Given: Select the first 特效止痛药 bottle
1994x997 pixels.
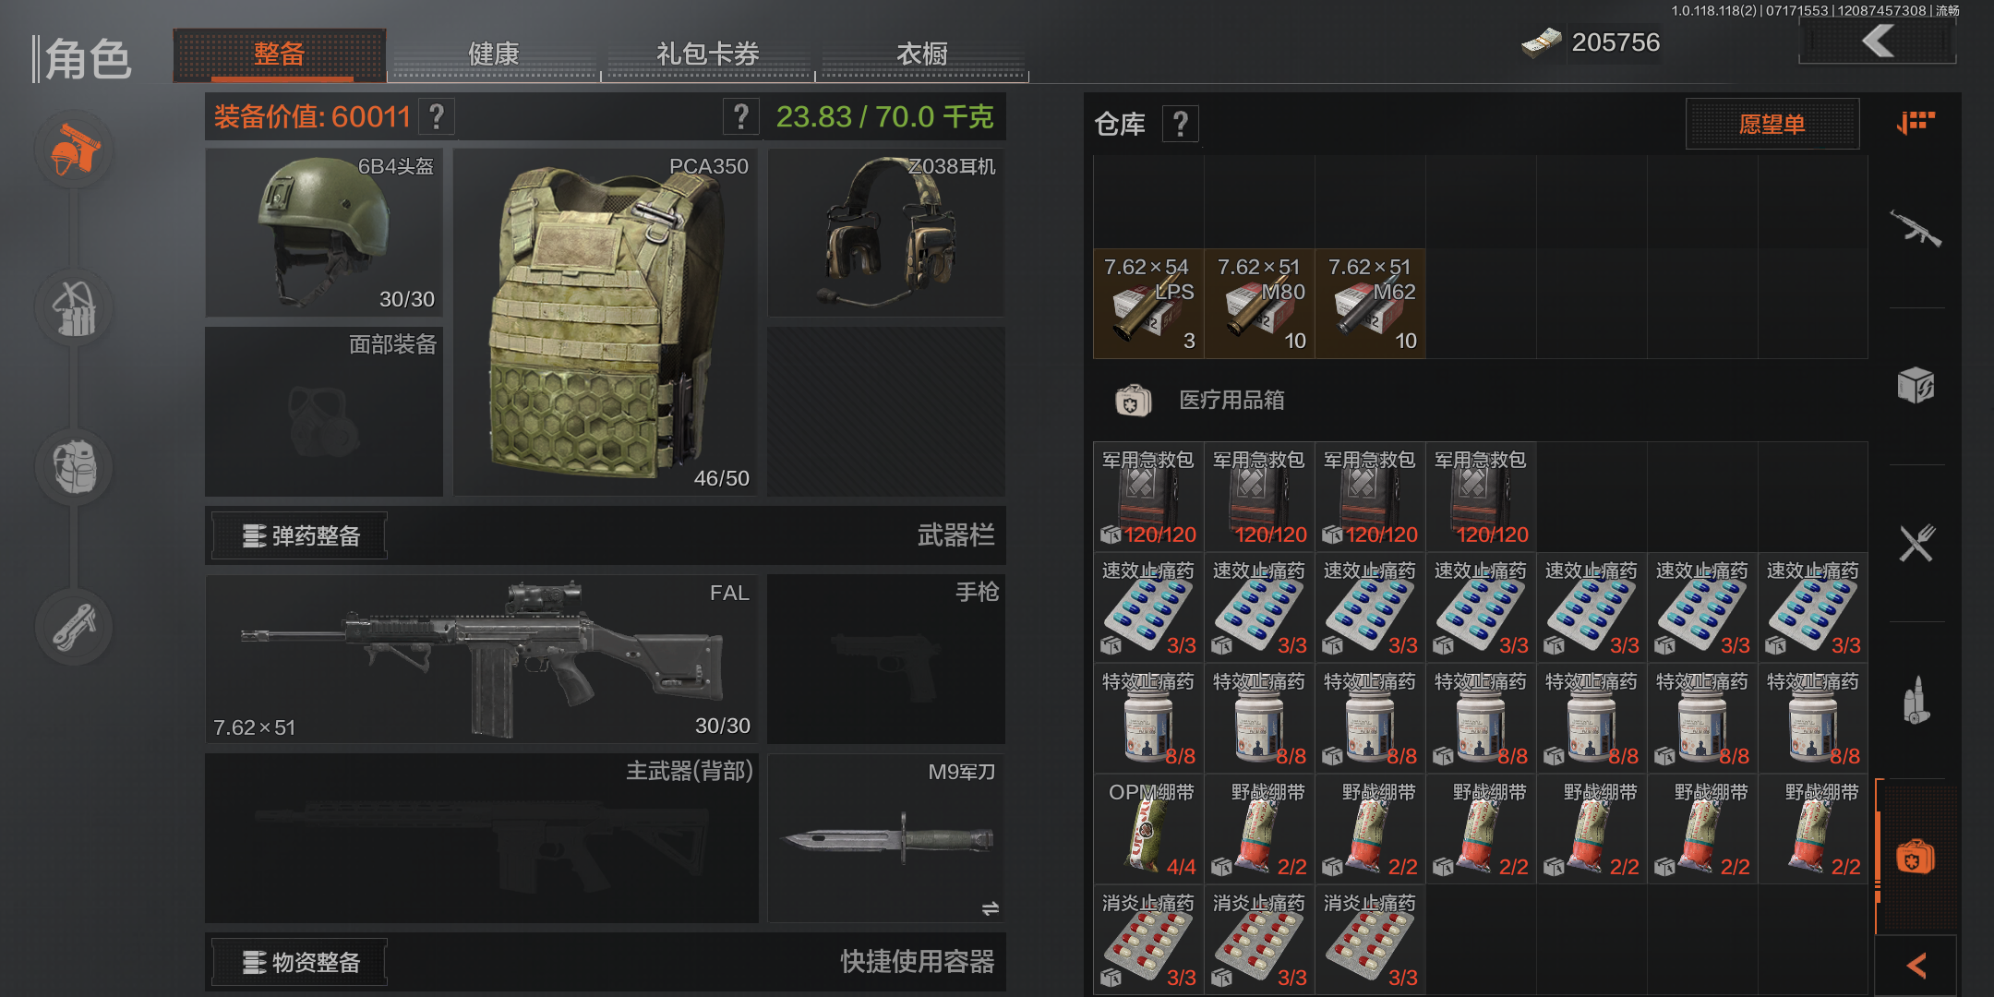Looking at the screenshot, I should [x=1148, y=718].
